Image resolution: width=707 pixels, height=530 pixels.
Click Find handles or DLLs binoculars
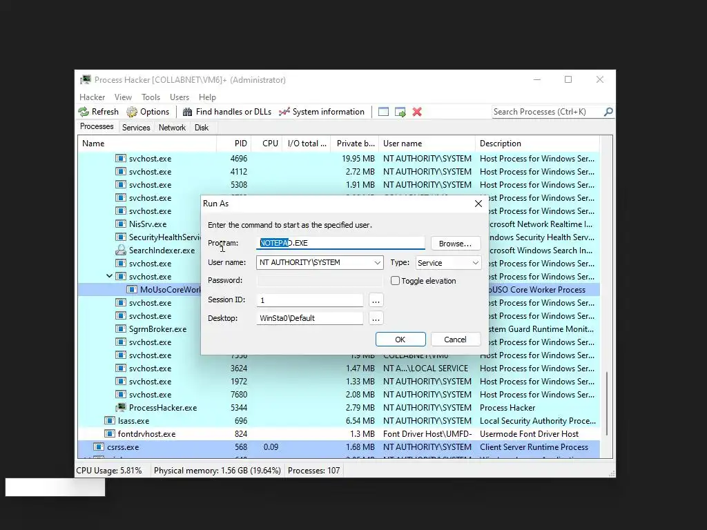pos(226,112)
